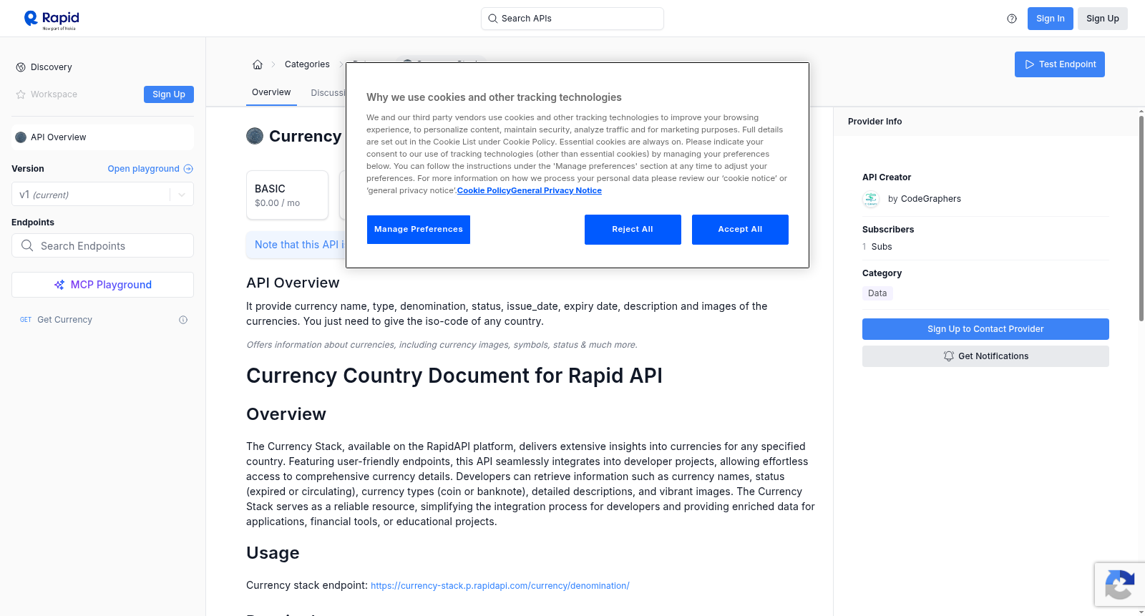Image resolution: width=1145 pixels, height=616 pixels.
Task: Switch to the Discussions tab
Action: 328,93
